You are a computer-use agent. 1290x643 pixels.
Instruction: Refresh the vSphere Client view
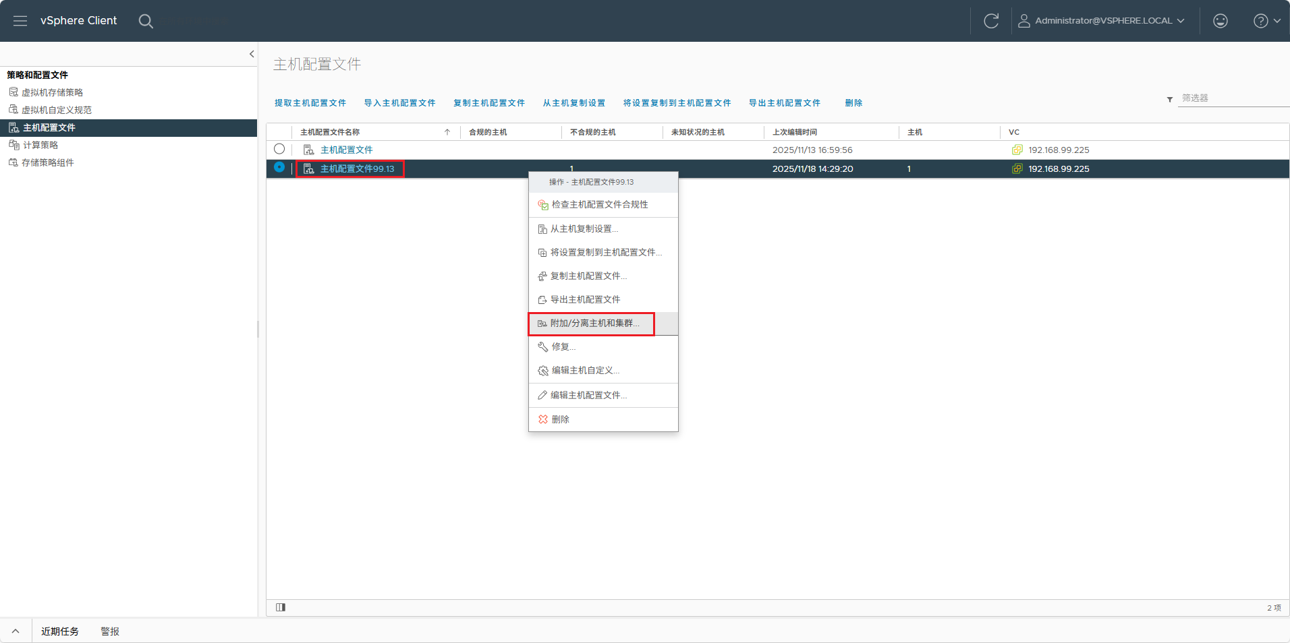pyautogui.click(x=991, y=21)
